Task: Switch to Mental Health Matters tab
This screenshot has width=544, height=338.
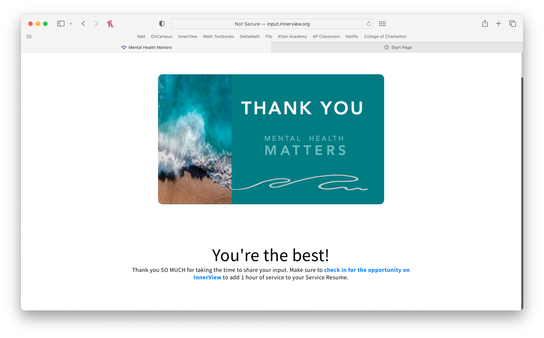Action: [146, 48]
